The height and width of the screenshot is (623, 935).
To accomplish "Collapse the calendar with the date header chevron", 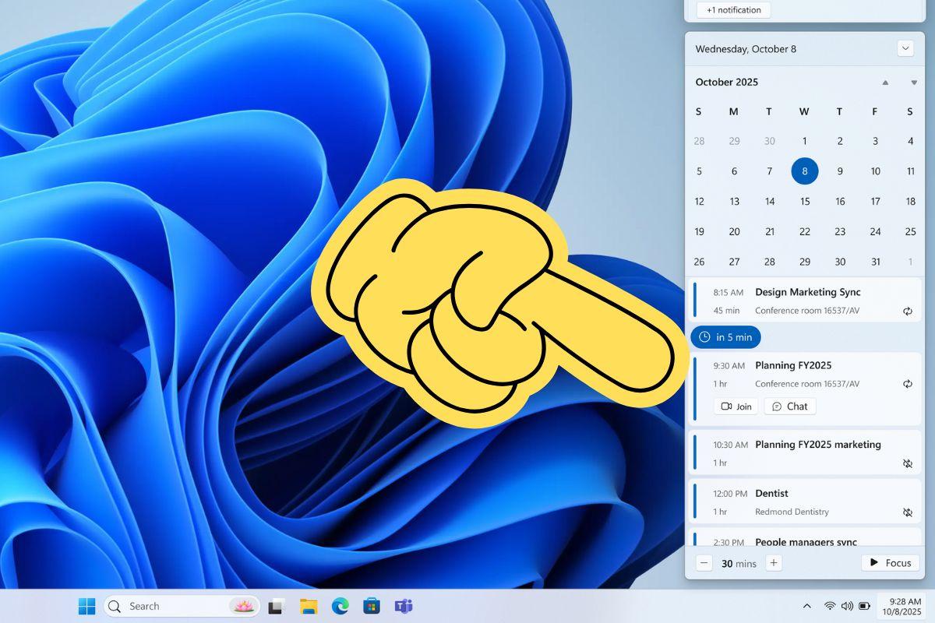I will click(x=905, y=48).
